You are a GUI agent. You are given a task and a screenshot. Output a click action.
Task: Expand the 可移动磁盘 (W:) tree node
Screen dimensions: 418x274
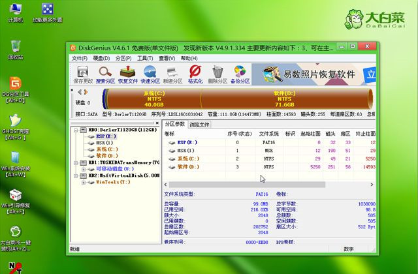click(x=82, y=169)
